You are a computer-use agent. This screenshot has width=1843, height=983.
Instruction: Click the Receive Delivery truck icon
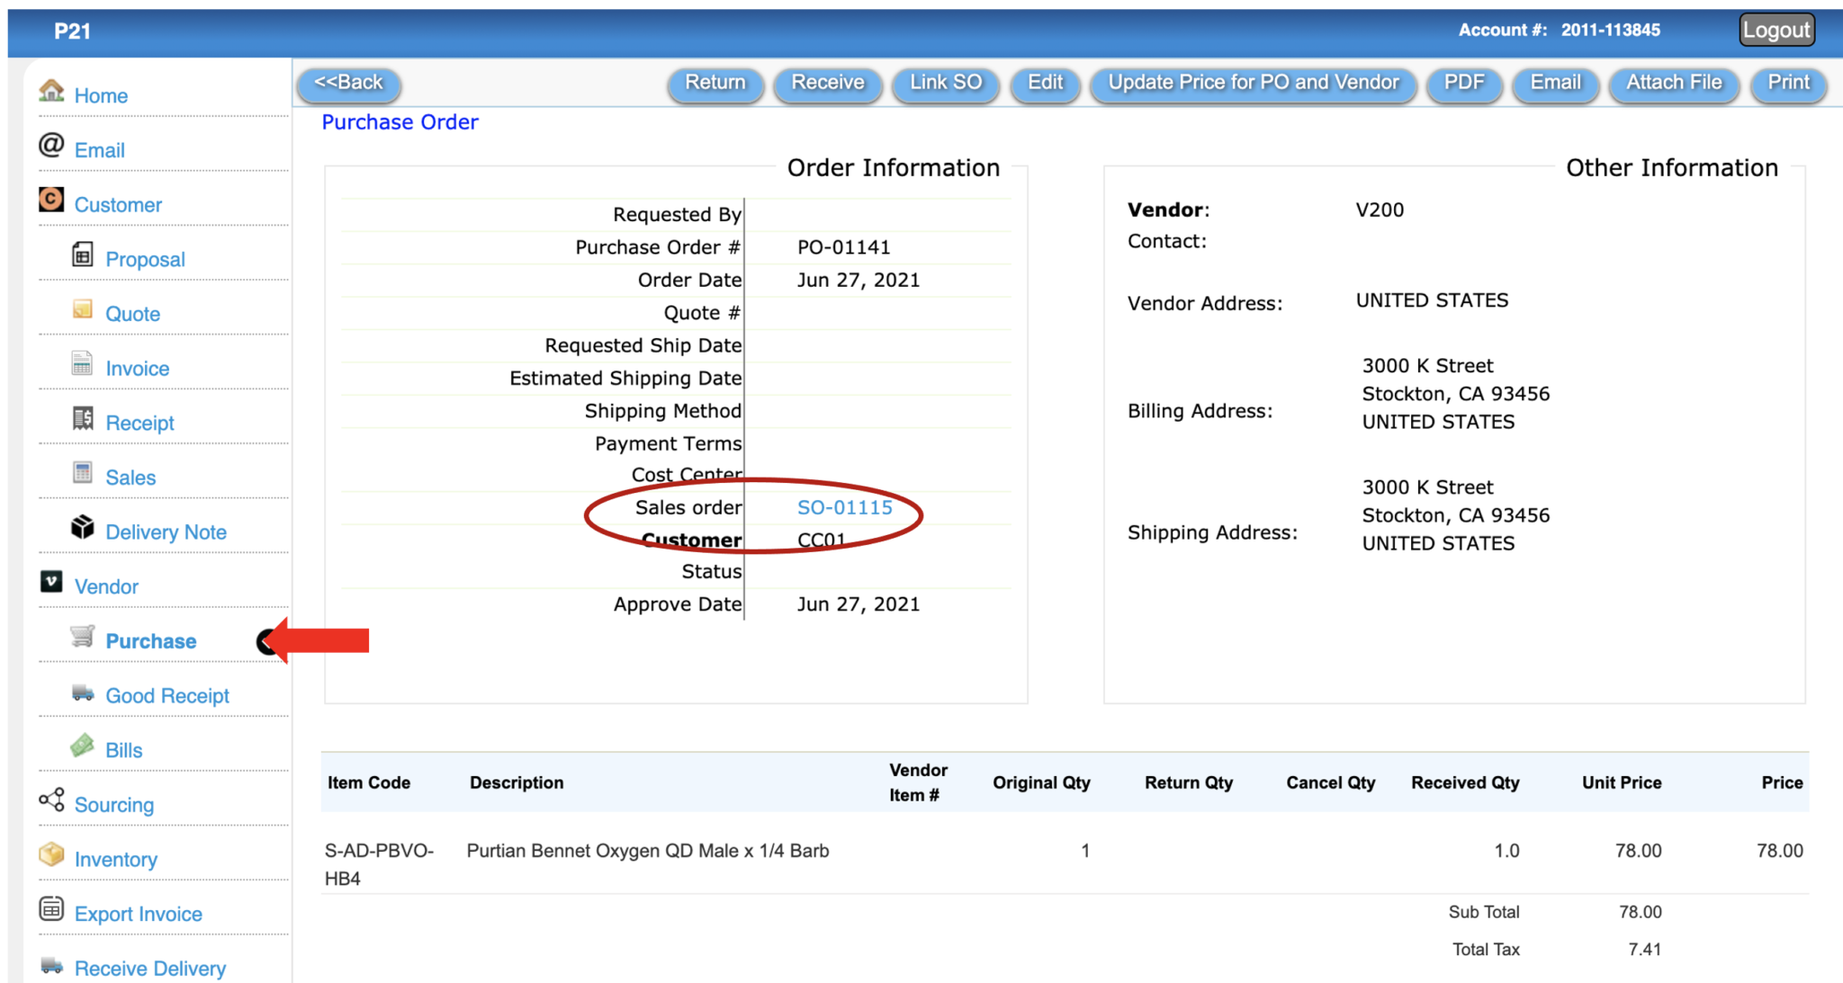52,965
